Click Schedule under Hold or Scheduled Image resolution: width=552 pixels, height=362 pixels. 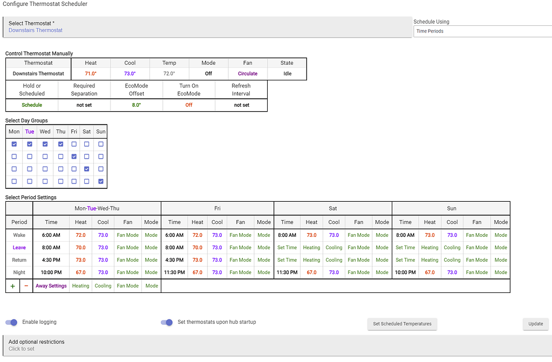tap(31, 105)
